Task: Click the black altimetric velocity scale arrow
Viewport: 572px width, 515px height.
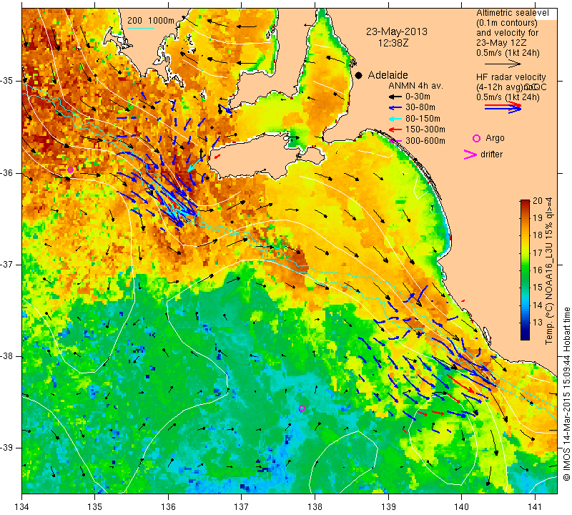Action: [x=503, y=64]
